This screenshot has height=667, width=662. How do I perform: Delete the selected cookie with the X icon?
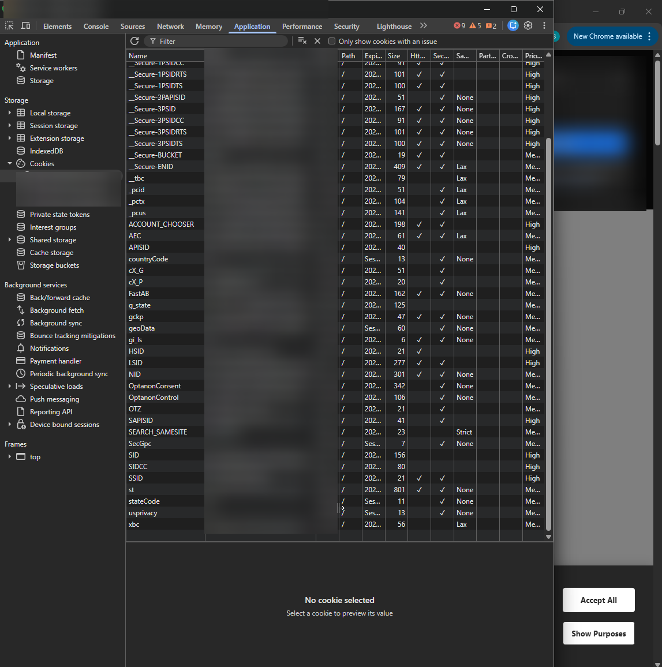tap(317, 41)
